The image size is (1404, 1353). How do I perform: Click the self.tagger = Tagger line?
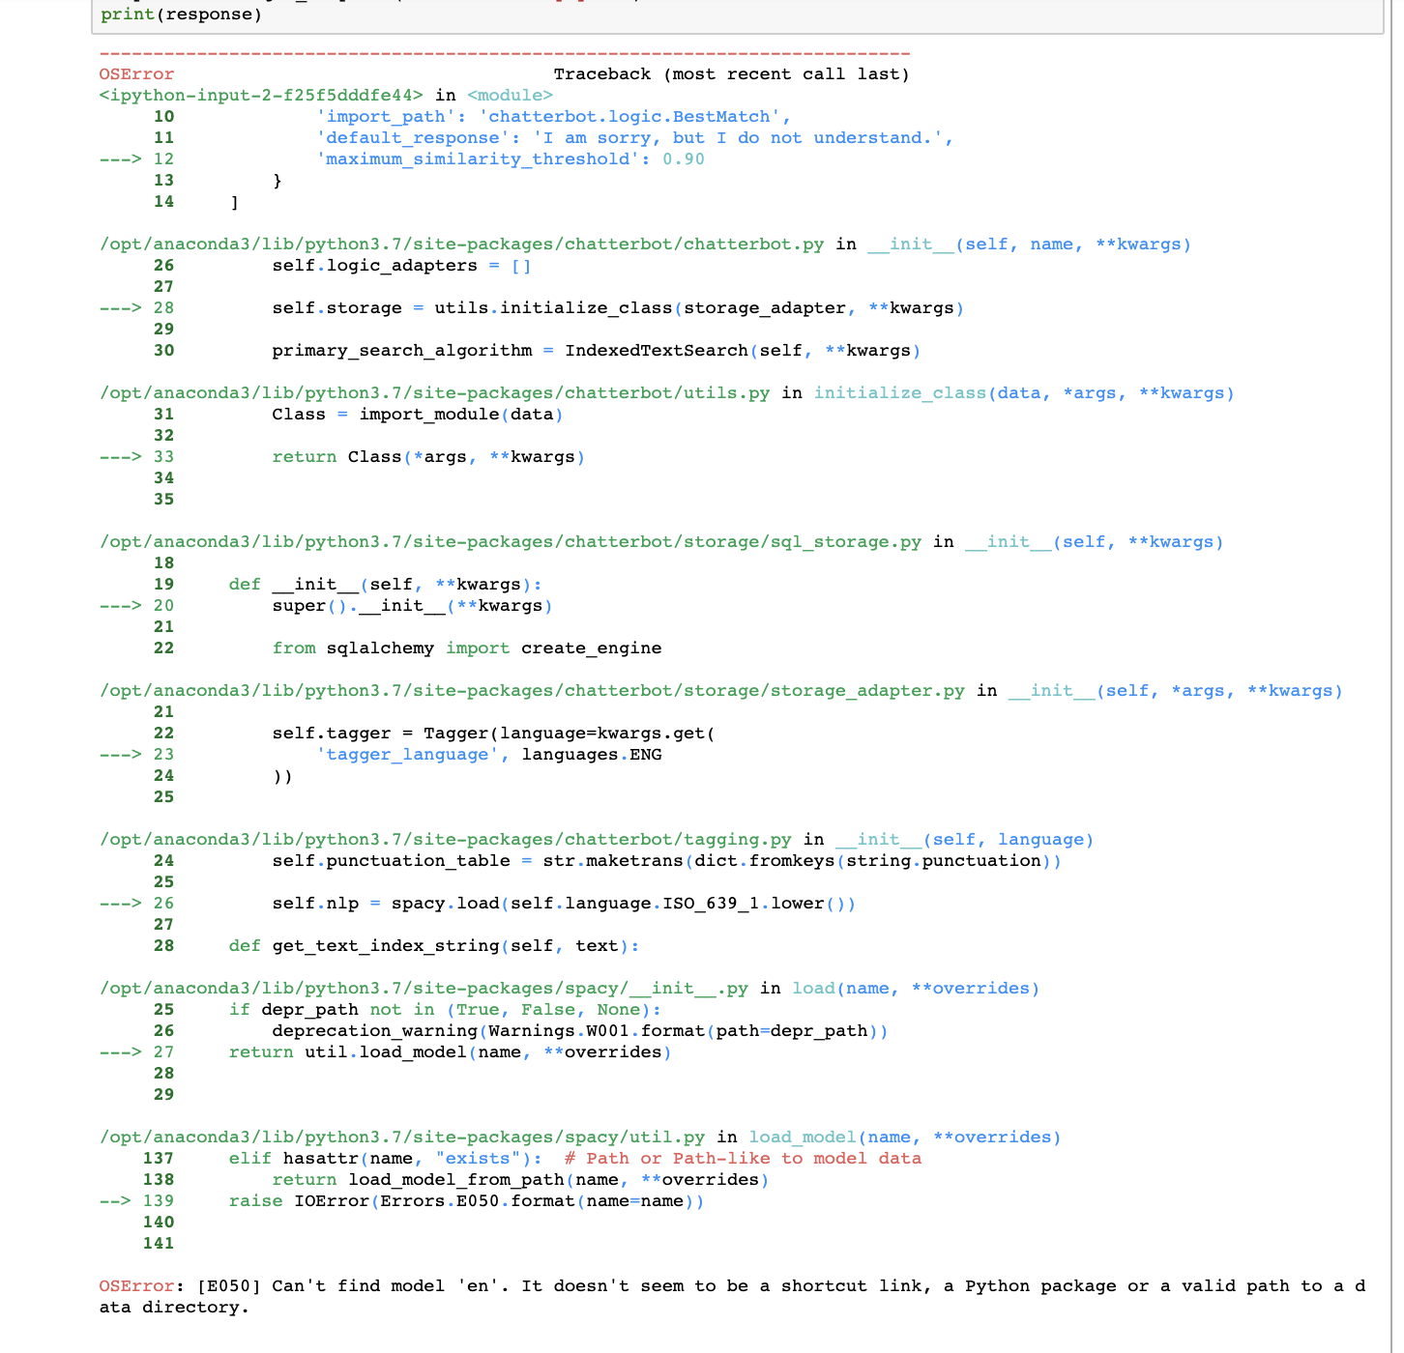[x=494, y=734]
